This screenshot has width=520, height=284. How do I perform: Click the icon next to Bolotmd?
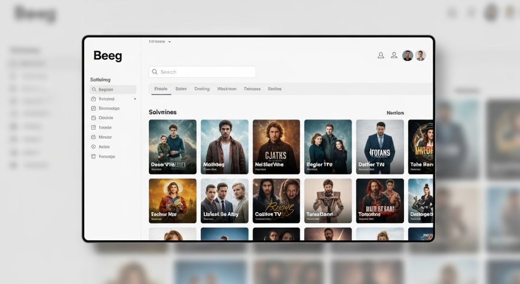pos(93,99)
